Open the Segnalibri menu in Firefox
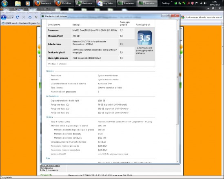Viewport: 224px width, 179px height. click(x=44, y=12)
